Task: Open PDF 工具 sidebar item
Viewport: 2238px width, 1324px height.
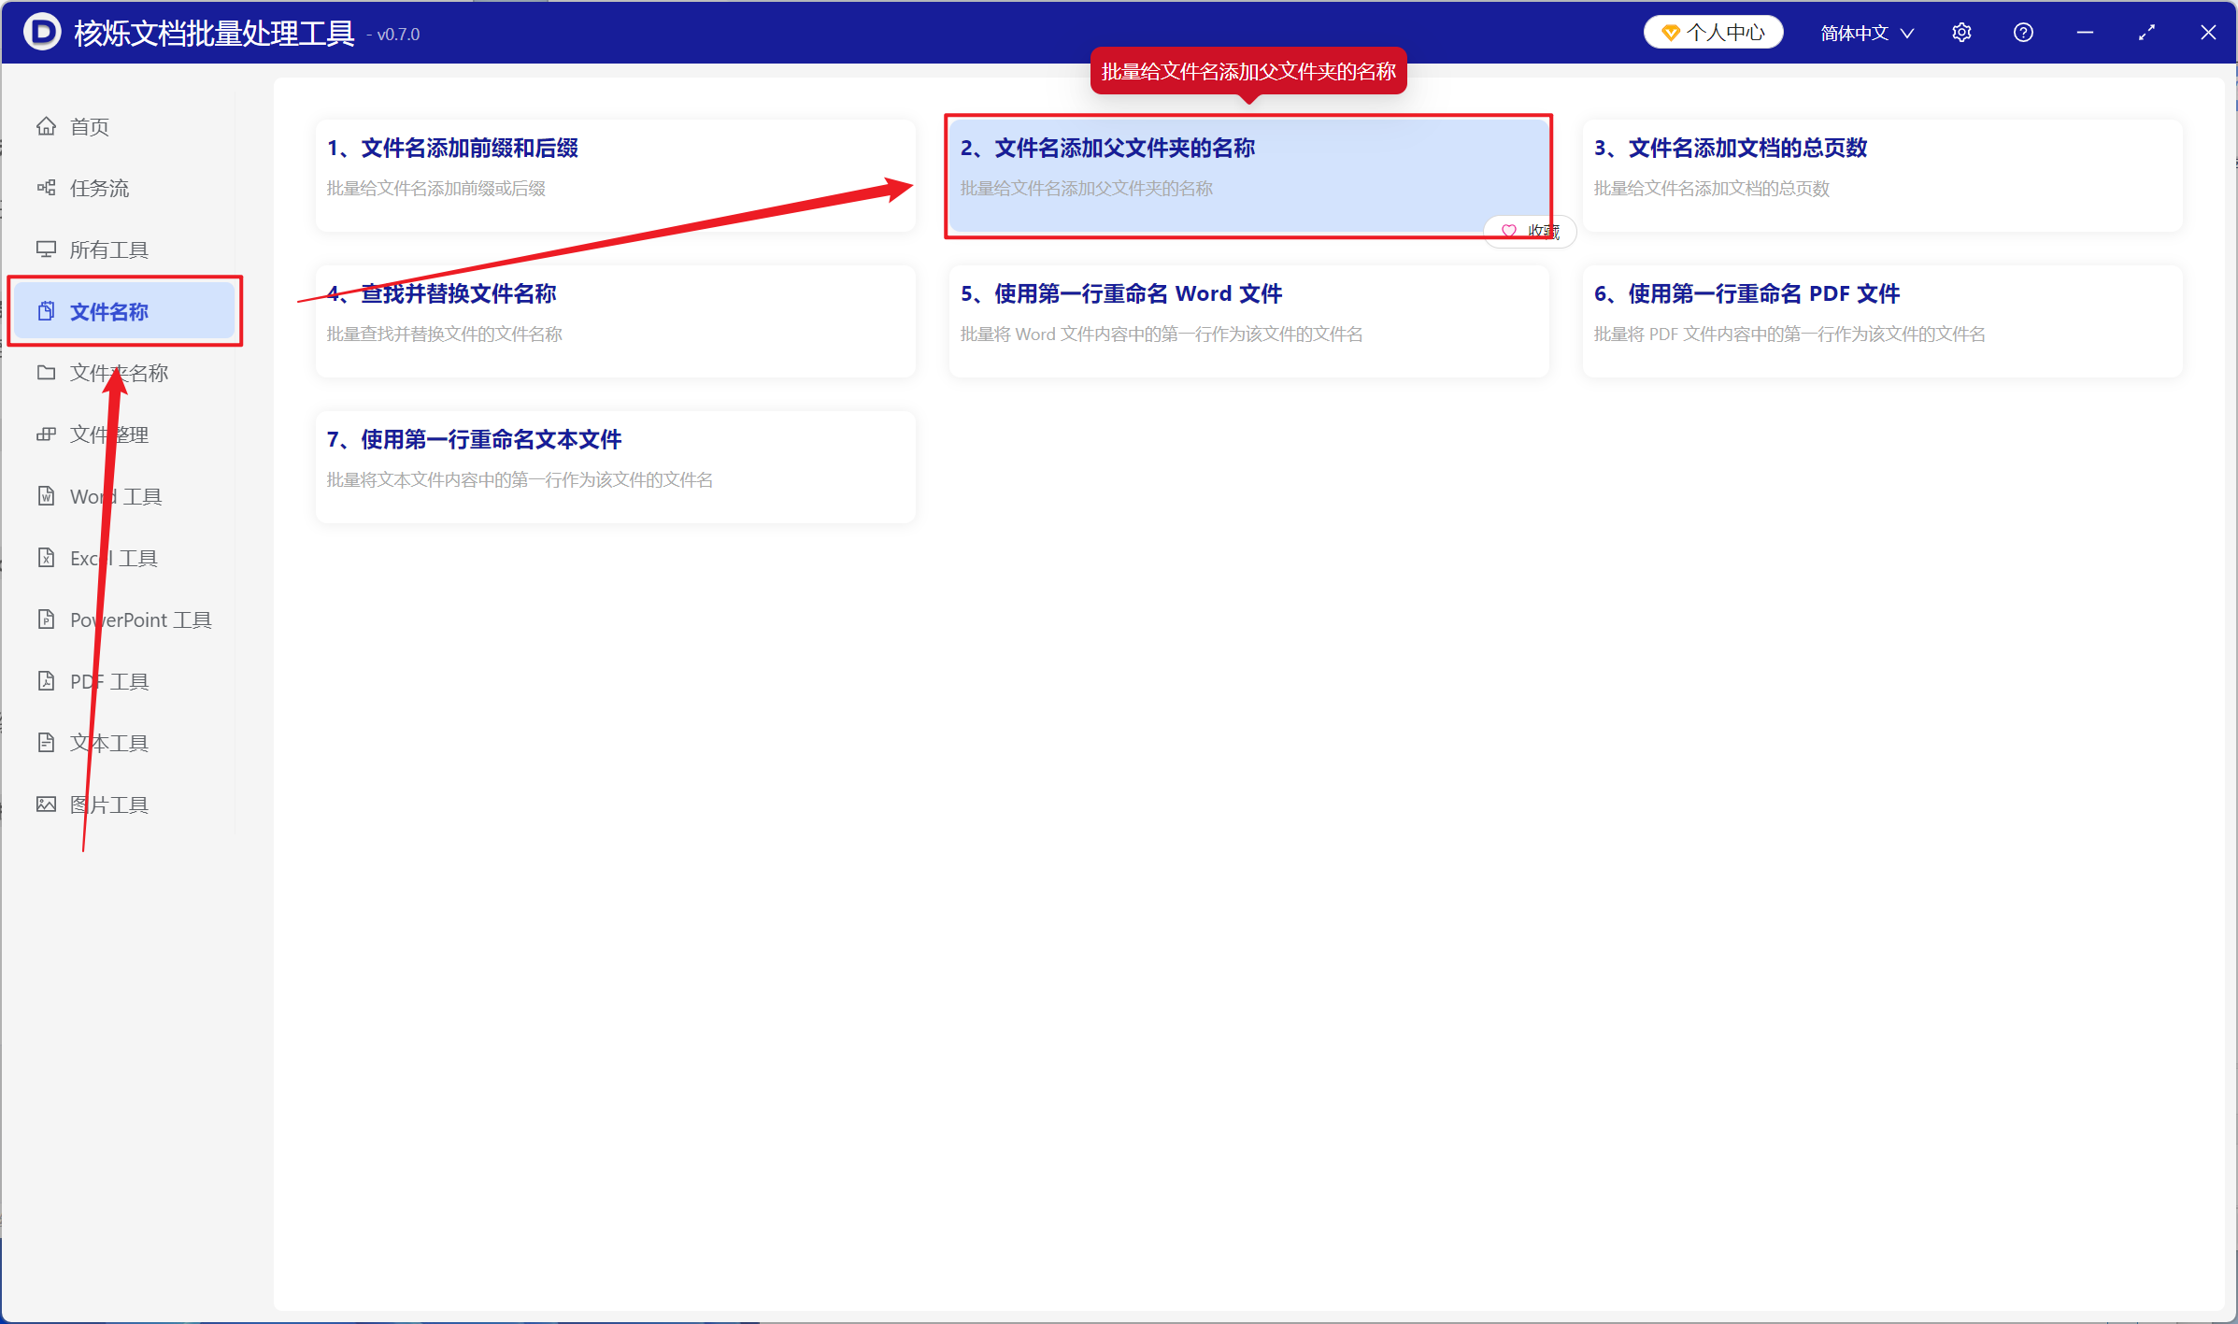Action: click(121, 681)
